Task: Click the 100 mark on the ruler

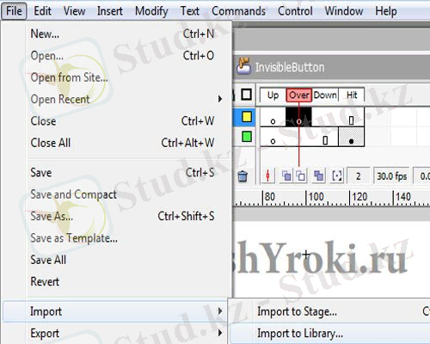Action: pos(315,197)
